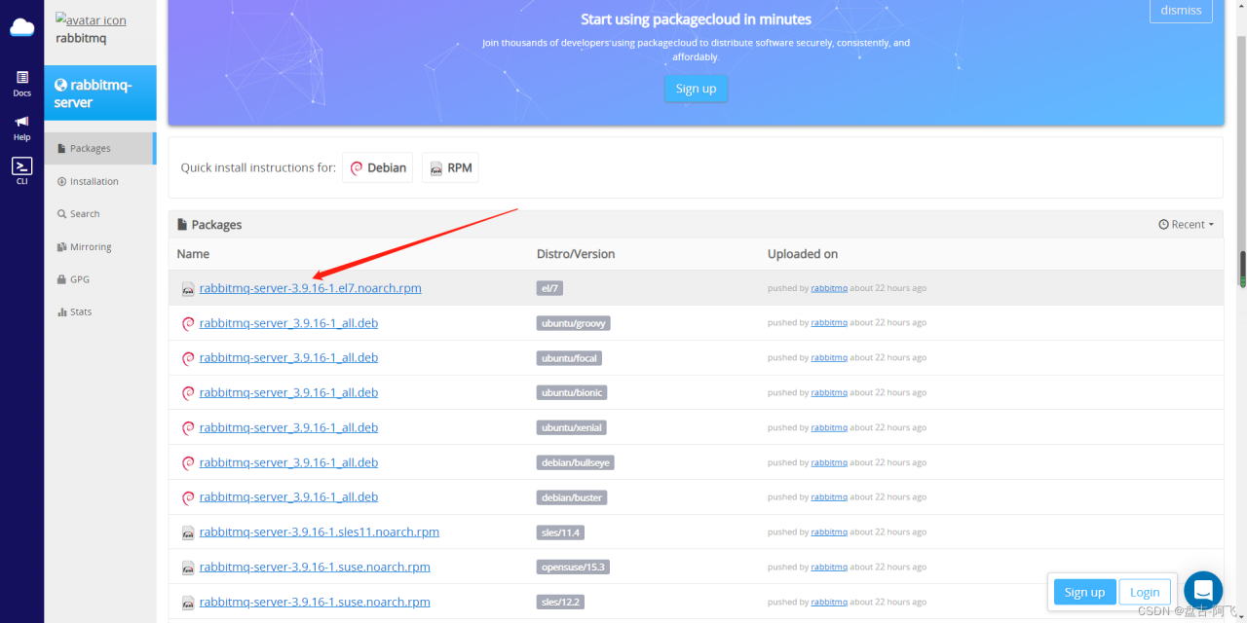The height and width of the screenshot is (623, 1247).
Task: Open the ubuntu/focal rabbitmq-server deb link
Action: (x=288, y=358)
